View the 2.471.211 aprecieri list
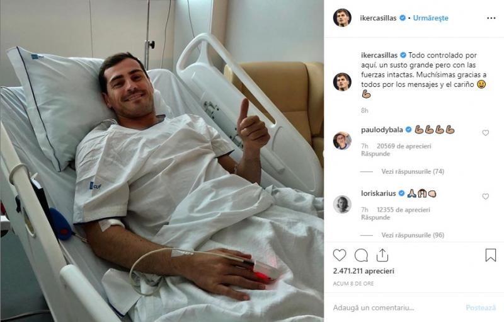The width and height of the screenshot is (504, 322). coord(364,271)
